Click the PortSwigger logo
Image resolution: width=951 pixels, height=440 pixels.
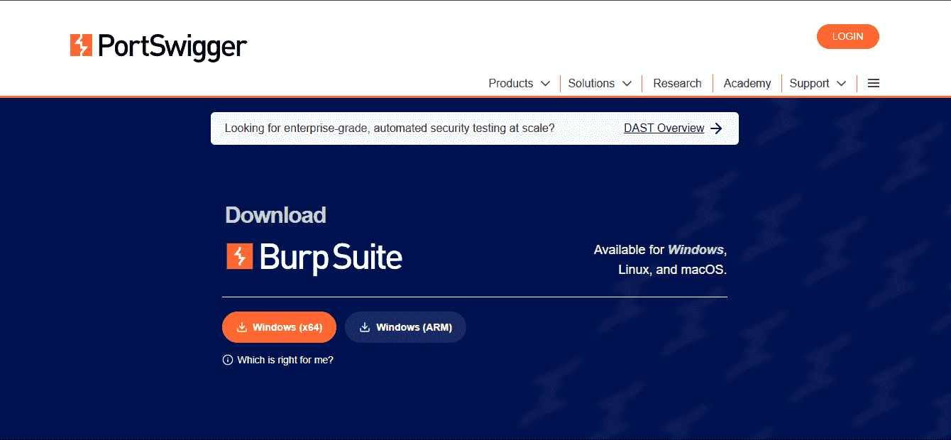158,46
